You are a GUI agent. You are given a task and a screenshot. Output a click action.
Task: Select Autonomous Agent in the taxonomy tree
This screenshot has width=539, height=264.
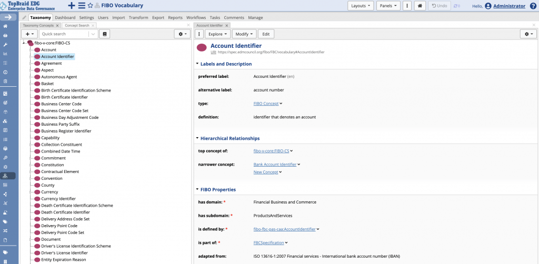tap(59, 77)
